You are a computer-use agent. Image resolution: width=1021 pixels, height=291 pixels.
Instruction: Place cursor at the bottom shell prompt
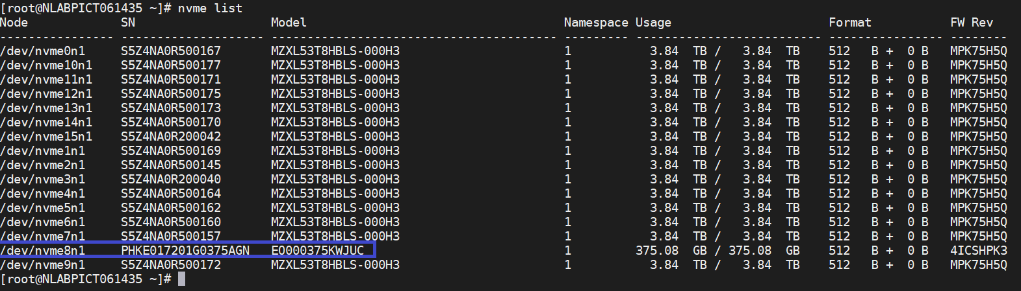[x=182, y=279]
